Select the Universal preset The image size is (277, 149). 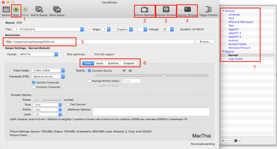tap(234, 15)
